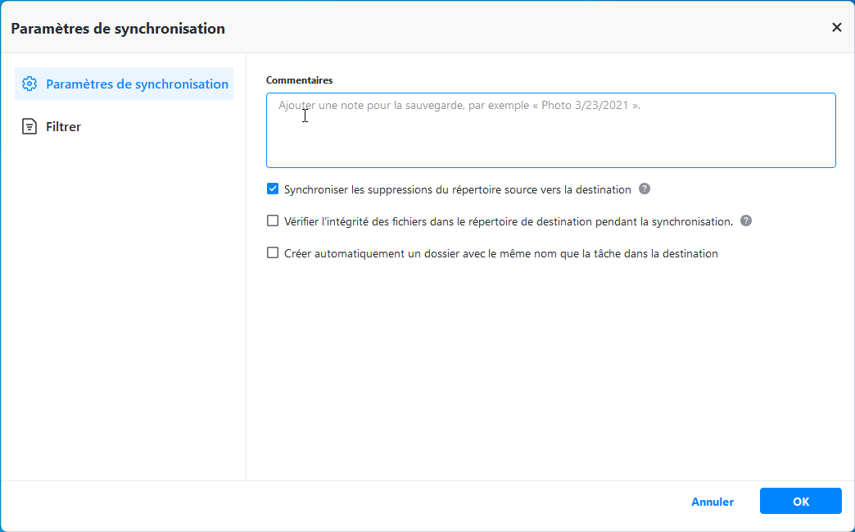Open help icon next to Vérifier l'intégrité
Image resolution: width=855 pixels, height=532 pixels.
click(746, 221)
